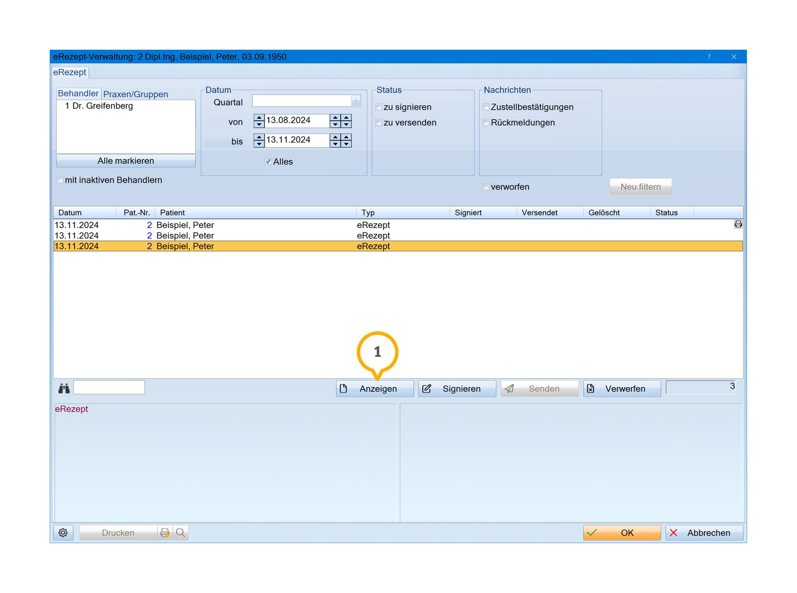
Task: Click the 'bis' date field 13.11.2024
Action: coord(297,140)
